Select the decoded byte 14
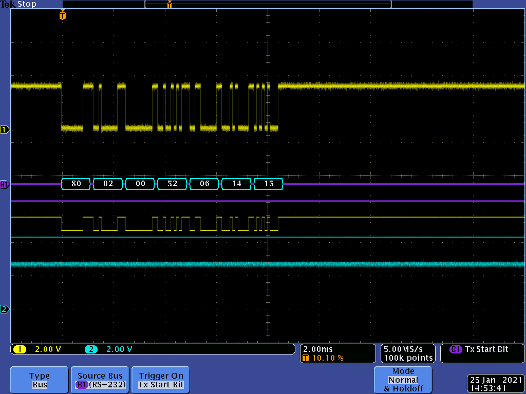The height and width of the screenshot is (394, 526). 236,184
